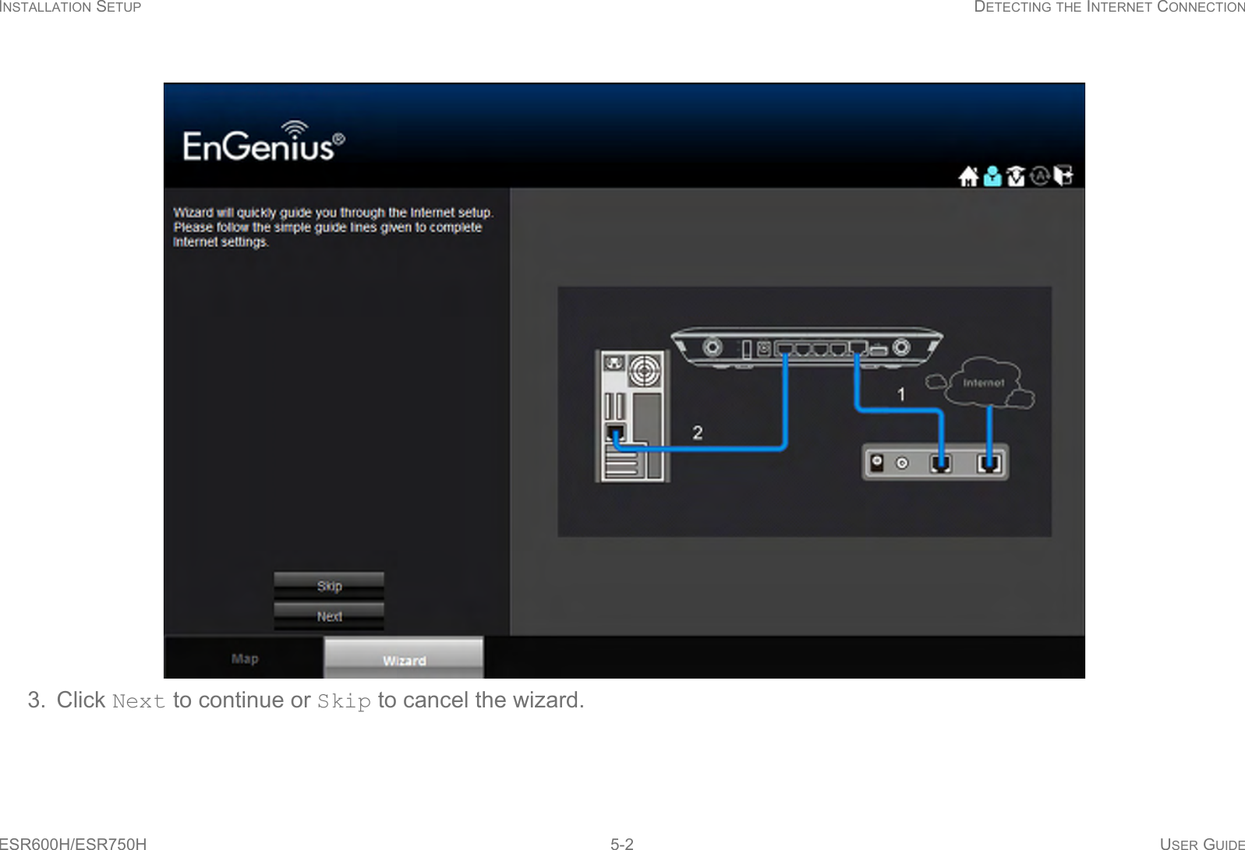Viewport: 1245px width, 850px height.
Task: Click the Internet cloud in the diagram
Action: tap(982, 383)
